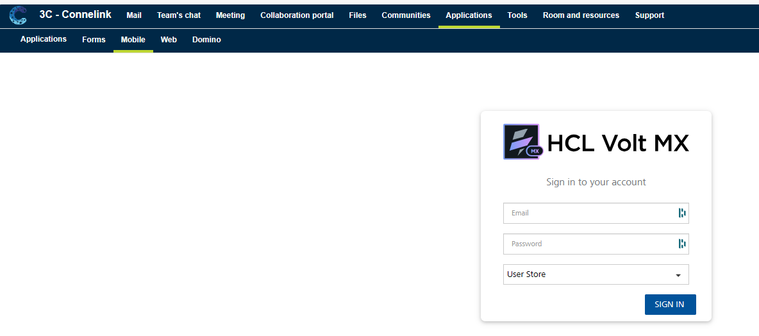The height and width of the screenshot is (336, 759).
Task: Switch to the Web sub-tab
Action: coord(169,40)
